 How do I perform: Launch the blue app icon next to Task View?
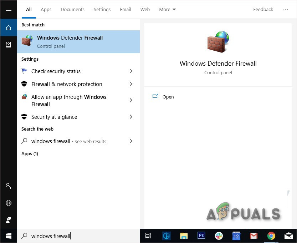point(167,236)
